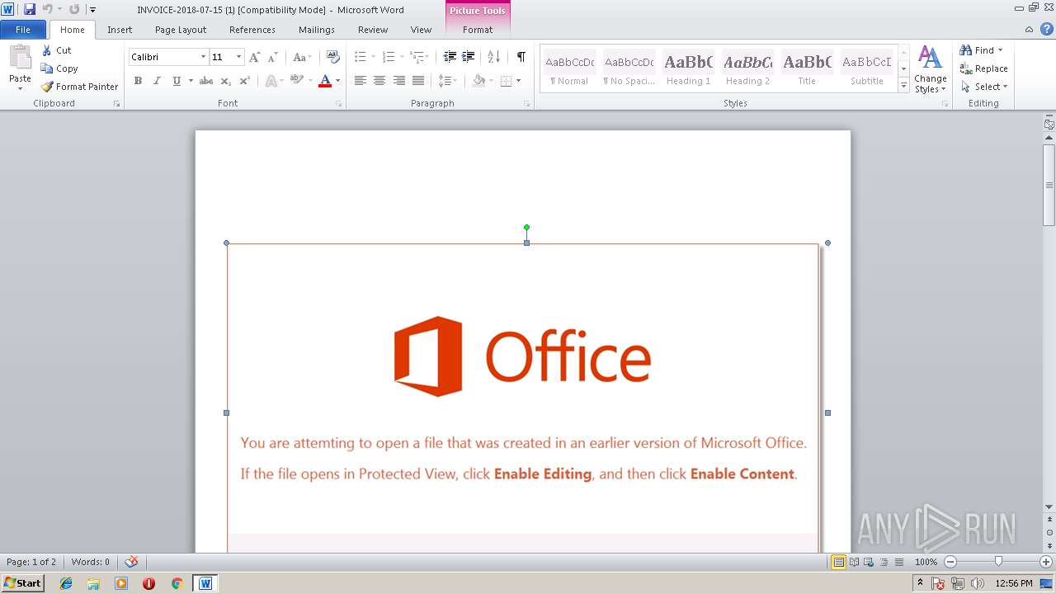Shrink the font size
This screenshot has width=1056, height=594.
272,57
